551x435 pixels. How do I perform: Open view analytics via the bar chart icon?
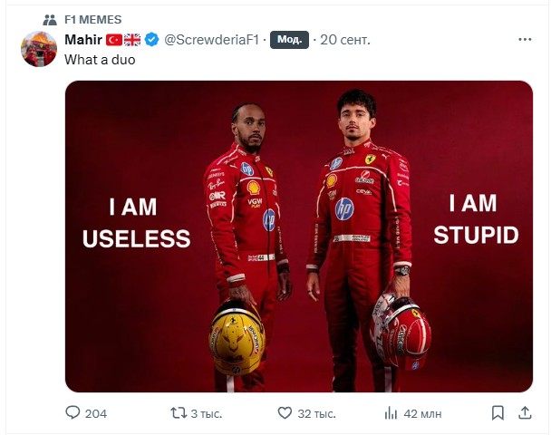click(x=391, y=413)
